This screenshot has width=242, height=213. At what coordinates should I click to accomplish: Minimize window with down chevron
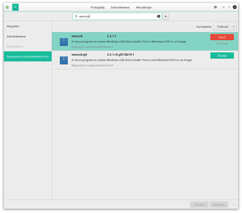coord(224,7)
